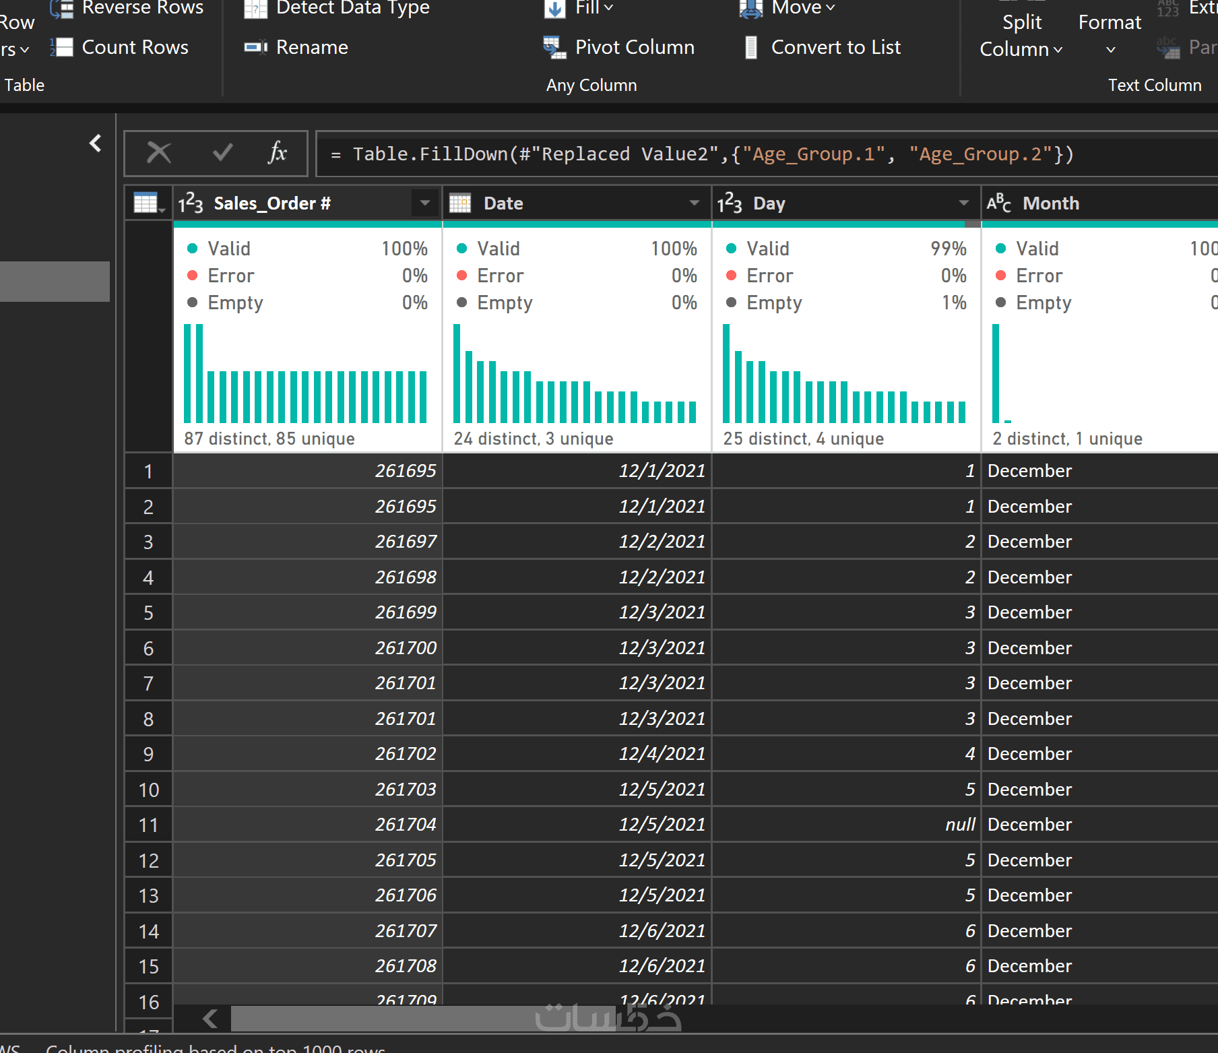Collapse the Queries pane

coord(96,143)
